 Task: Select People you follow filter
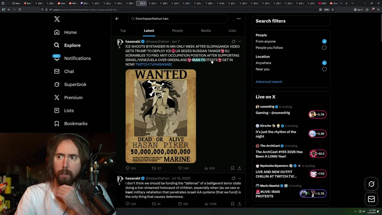click(324, 48)
